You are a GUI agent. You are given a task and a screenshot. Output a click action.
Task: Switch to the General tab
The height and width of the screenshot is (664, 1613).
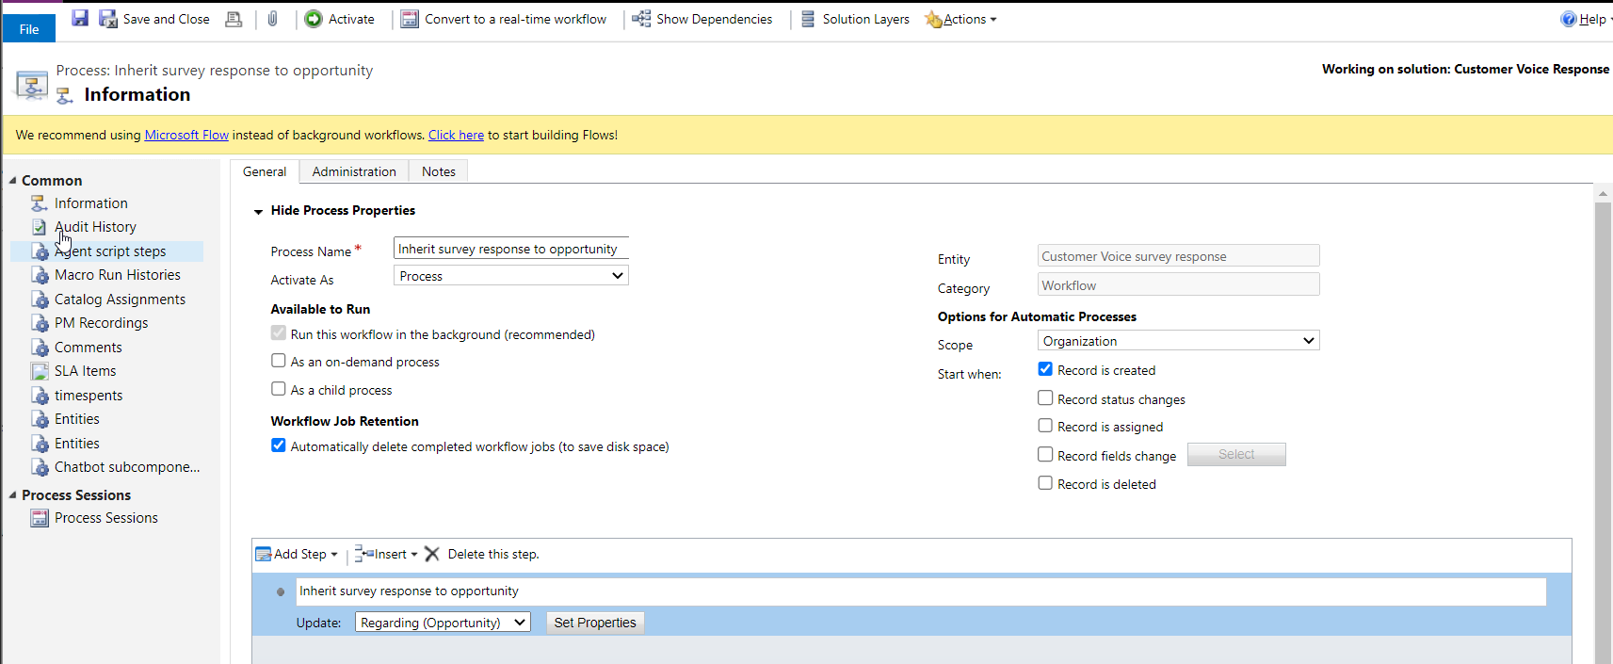click(x=265, y=171)
